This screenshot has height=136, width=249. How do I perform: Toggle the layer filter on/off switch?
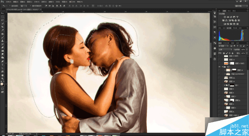247,46
